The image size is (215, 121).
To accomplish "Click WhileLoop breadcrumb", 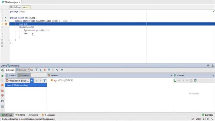I will click(15, 7).
